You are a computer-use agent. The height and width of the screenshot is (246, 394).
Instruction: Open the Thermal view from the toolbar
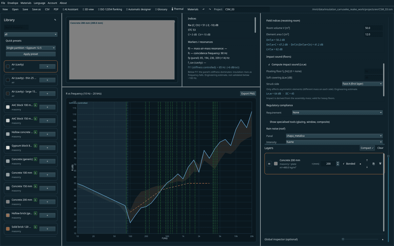177,9
